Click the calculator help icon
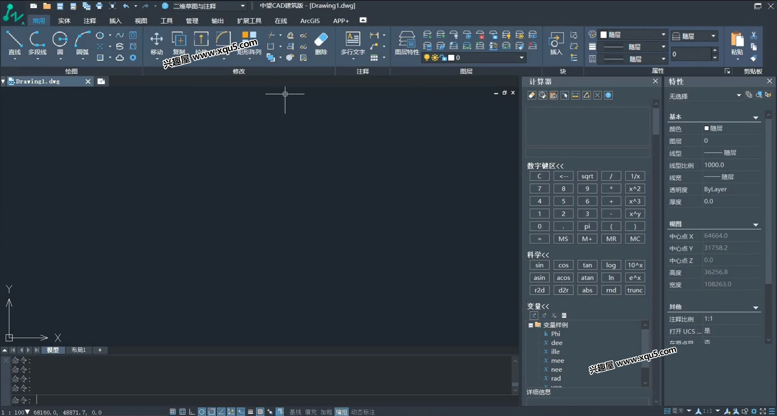777x416 pixels. [608, 95]
